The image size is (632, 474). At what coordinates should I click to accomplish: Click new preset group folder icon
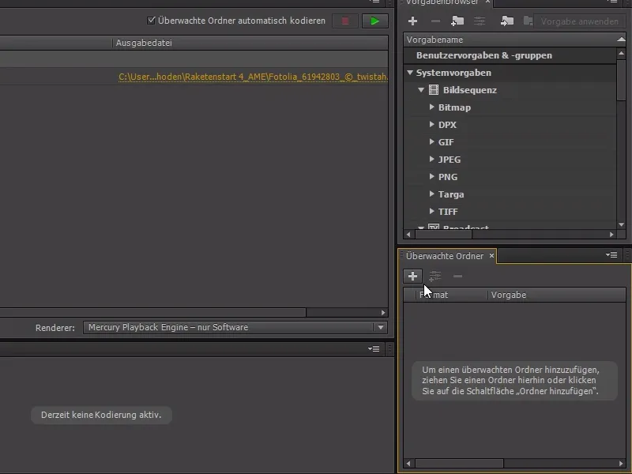click(x=457, y=21)
